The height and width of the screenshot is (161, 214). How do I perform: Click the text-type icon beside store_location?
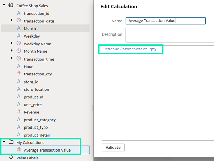(19, 89)
